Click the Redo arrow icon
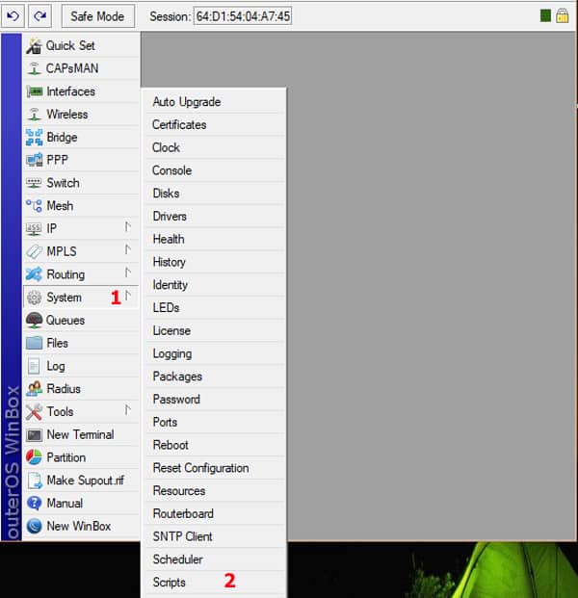Image resolution: width=578 pixels, height=598 pixels. click(x=39, y=16)
